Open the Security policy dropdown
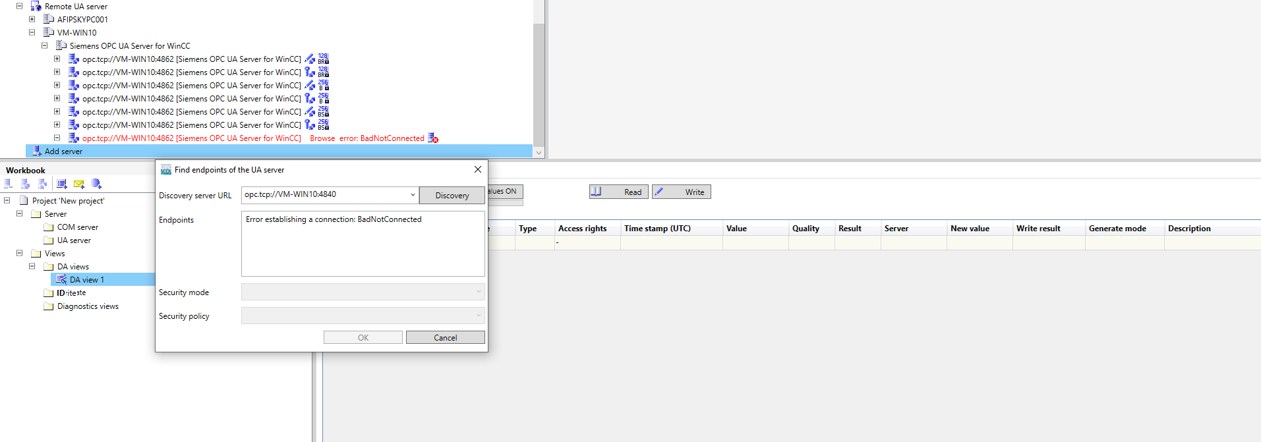Viewport: 1261px width, 442px height. click(479, 316)
